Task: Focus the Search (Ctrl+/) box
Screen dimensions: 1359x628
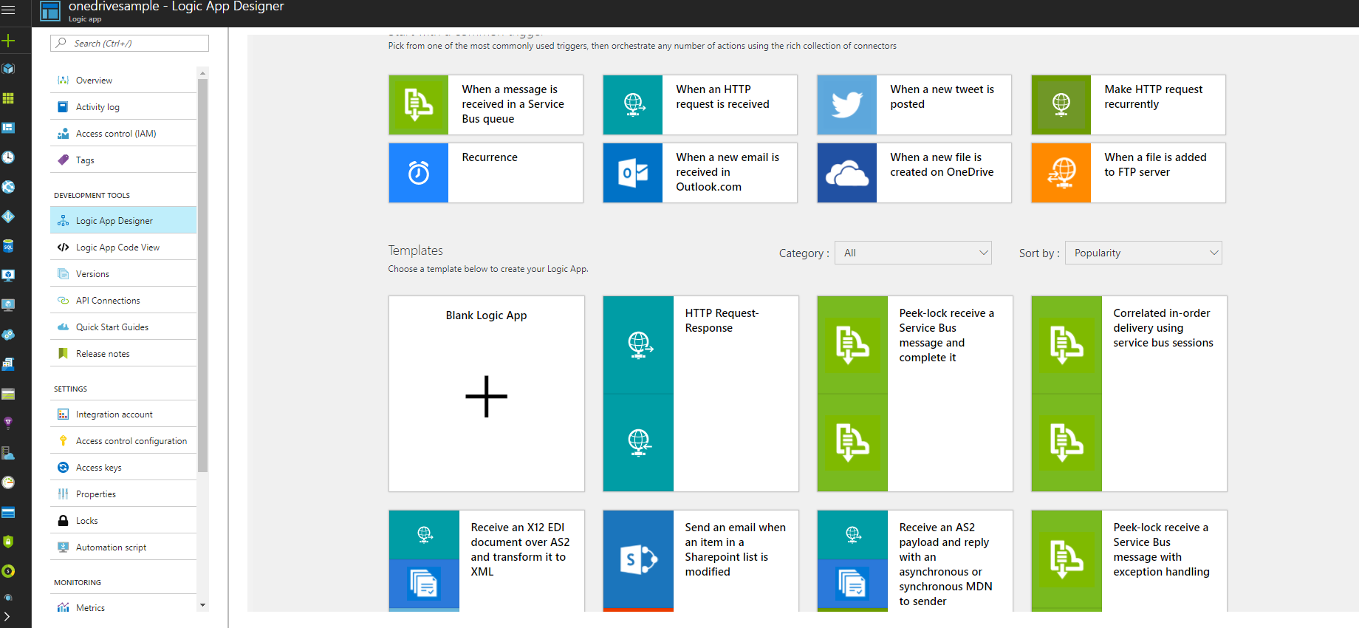Action: [129, 44]
